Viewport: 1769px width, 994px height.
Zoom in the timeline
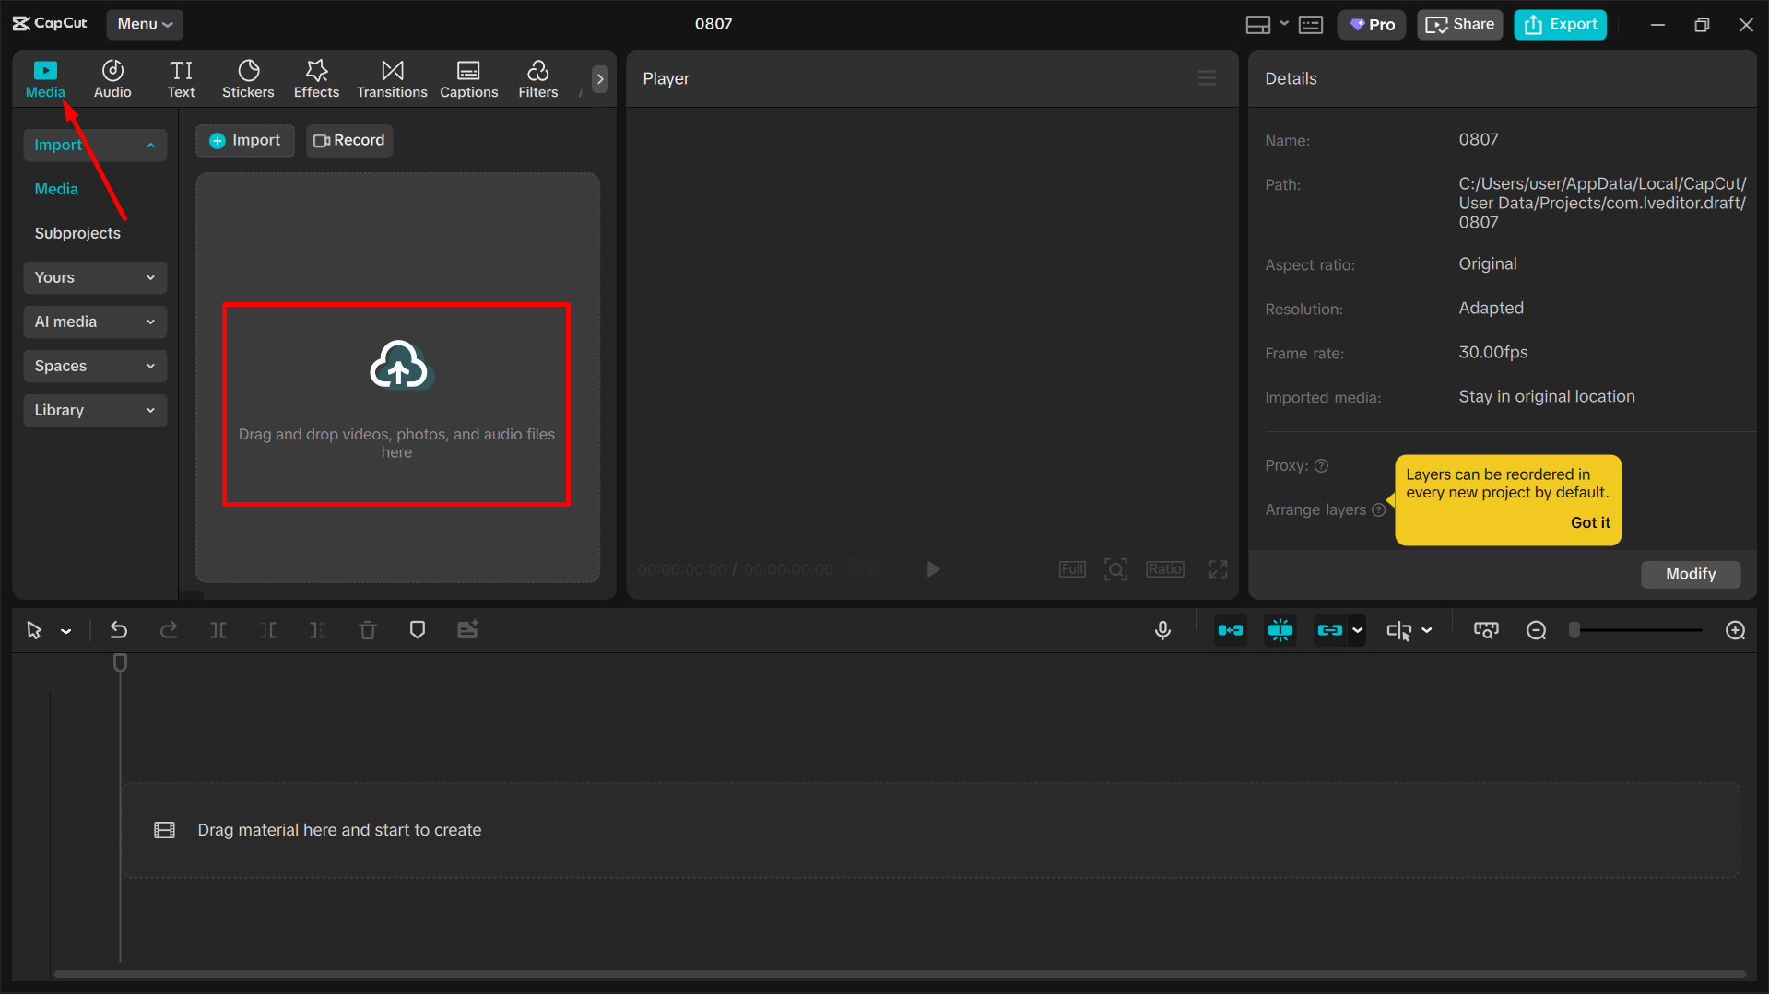[x=1736, y=630]
